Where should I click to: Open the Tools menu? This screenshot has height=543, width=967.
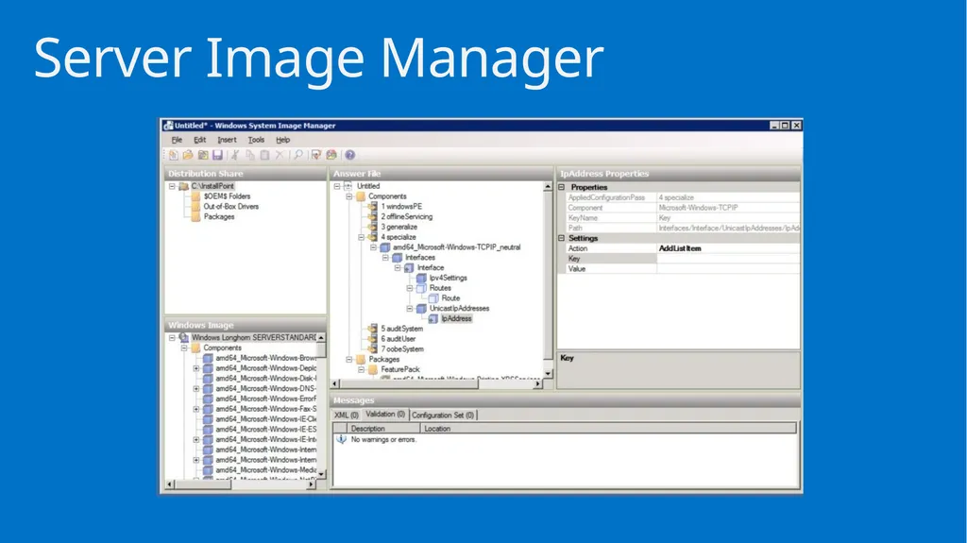coord(256,140)
